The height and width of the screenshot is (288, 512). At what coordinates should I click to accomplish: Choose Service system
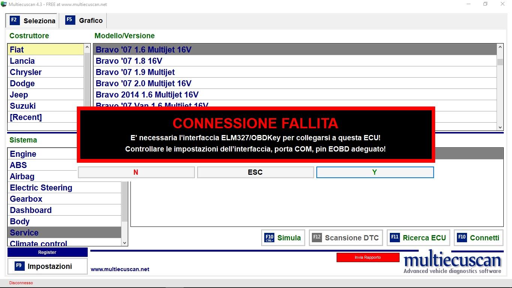click(64, 232)
